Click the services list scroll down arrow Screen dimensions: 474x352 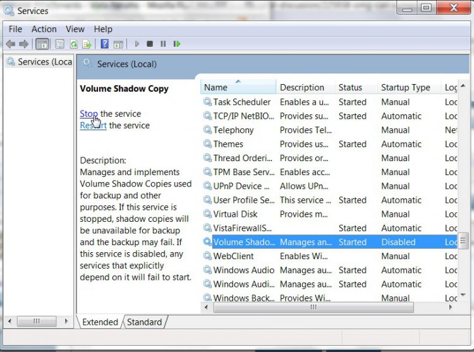pos(463,295)
